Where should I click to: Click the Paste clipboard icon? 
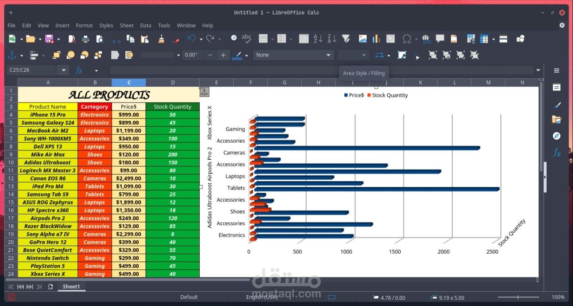click(x=145, y=39)
